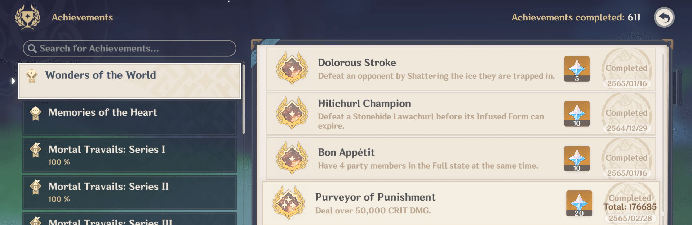Click the Dolorous Stroke medal badge
692x225 pixels.
(292, 68)
